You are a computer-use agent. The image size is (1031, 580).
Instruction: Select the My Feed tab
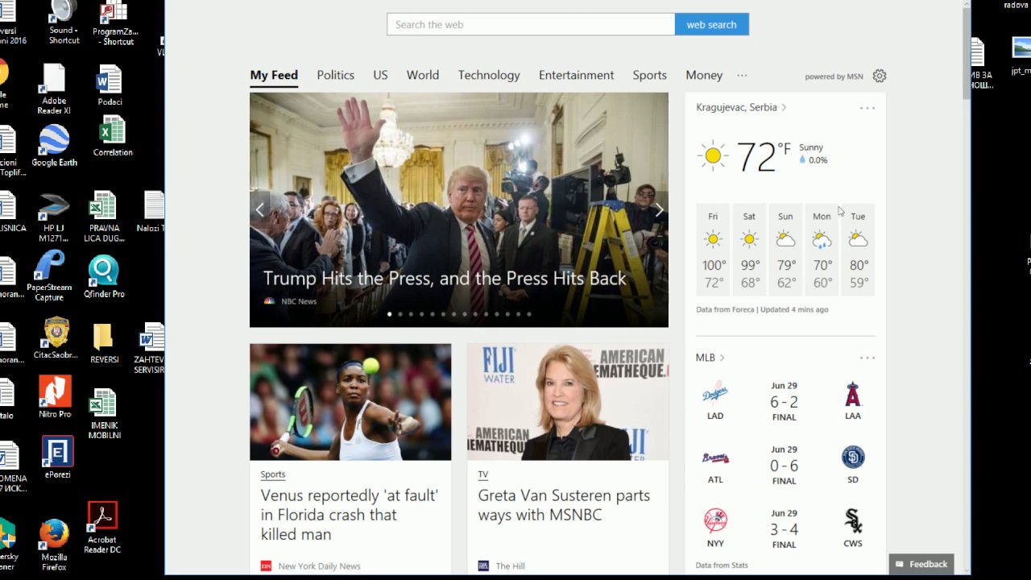point(274,75)
